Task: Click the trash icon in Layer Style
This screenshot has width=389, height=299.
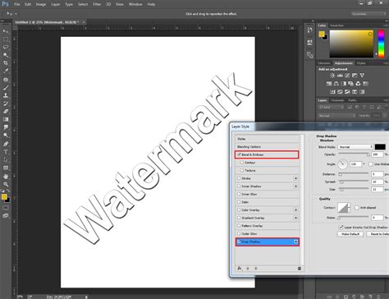Action: tap(300, 269)
